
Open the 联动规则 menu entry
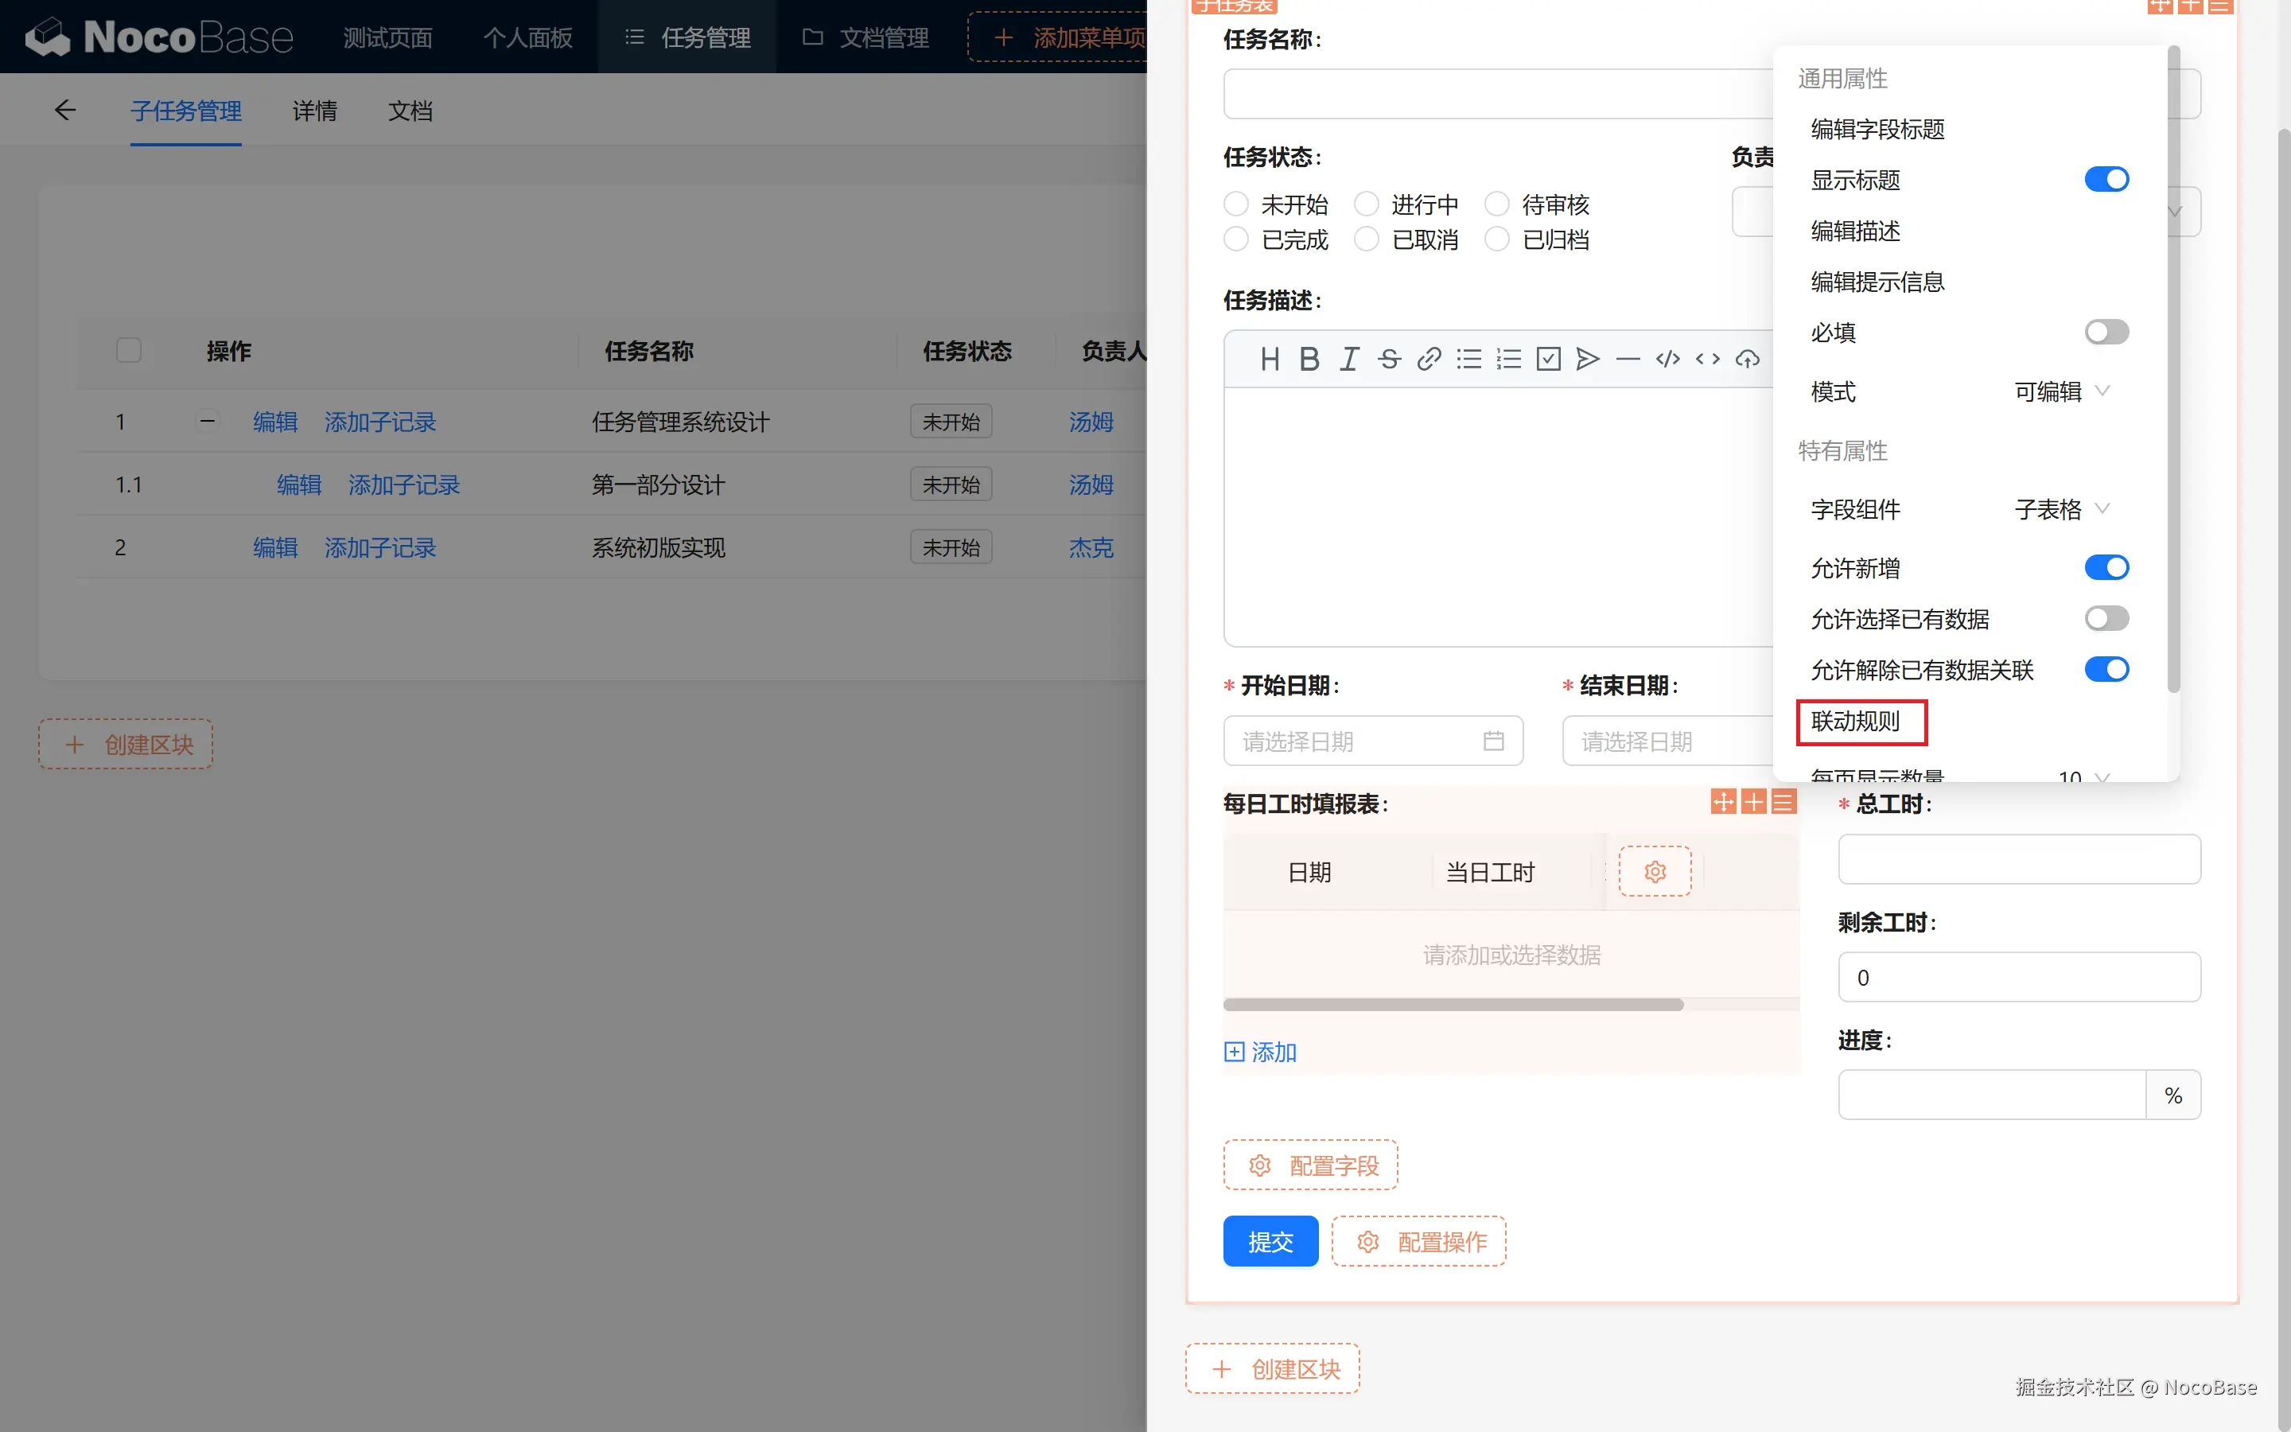pos(1856,721)
